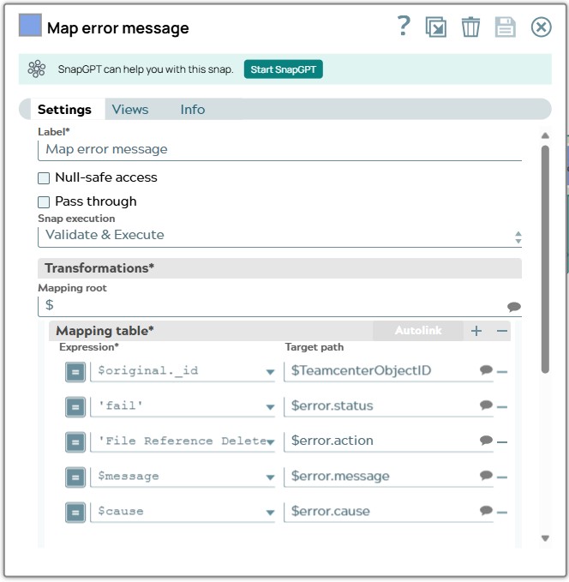
Task: Click the scrollbar down arrow
Action: [x=545, y=538]
